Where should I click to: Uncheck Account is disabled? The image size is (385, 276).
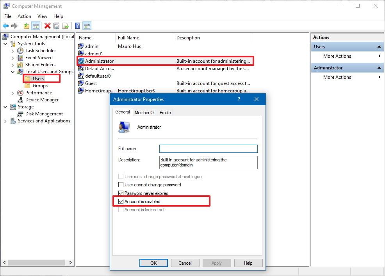121,201
